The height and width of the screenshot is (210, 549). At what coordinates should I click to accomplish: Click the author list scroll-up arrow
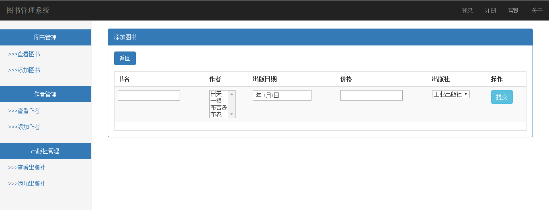coord(231,94)
